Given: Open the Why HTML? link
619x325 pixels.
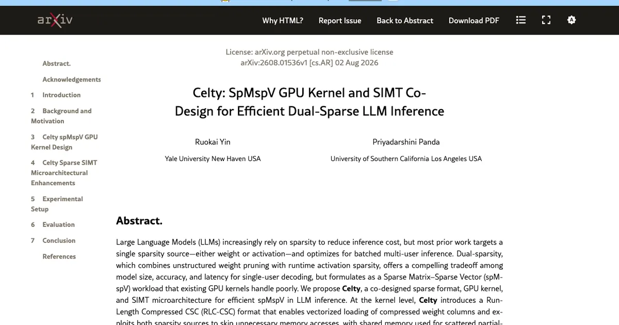Looking at the screenshot, I should tap(283, 21).
